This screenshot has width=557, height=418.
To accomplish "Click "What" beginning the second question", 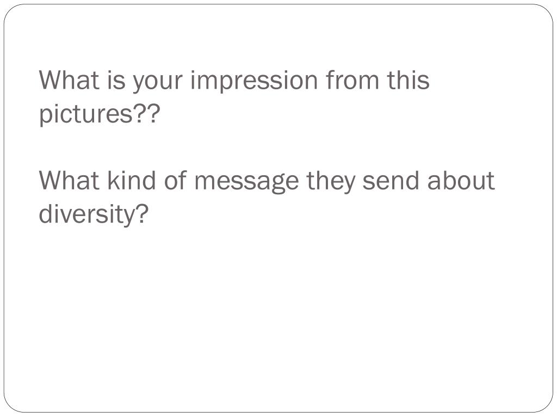I will pos(69,180).
